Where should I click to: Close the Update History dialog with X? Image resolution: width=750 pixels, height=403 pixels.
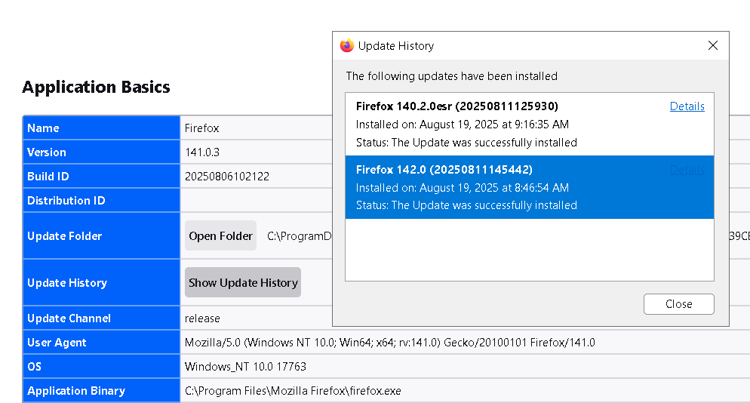712,46
